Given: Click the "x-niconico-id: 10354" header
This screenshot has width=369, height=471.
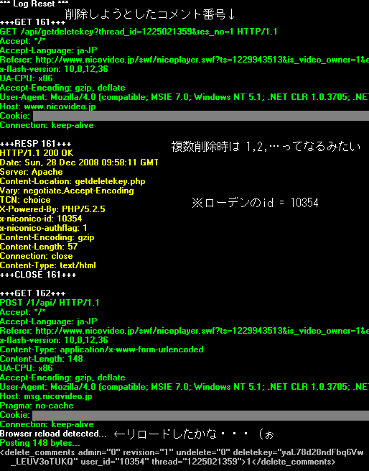Looking at the screenshot, I should pyautogui.click(x=41, y=219).
